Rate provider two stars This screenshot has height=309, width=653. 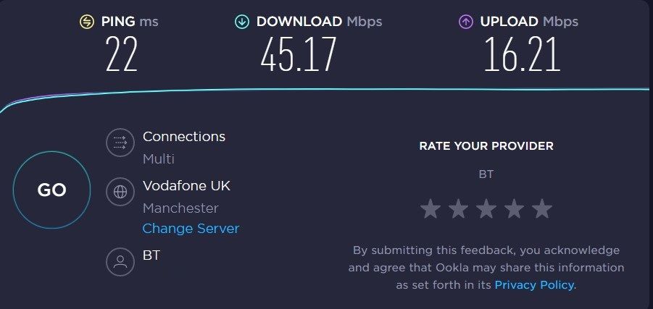[x=458, y=210]
